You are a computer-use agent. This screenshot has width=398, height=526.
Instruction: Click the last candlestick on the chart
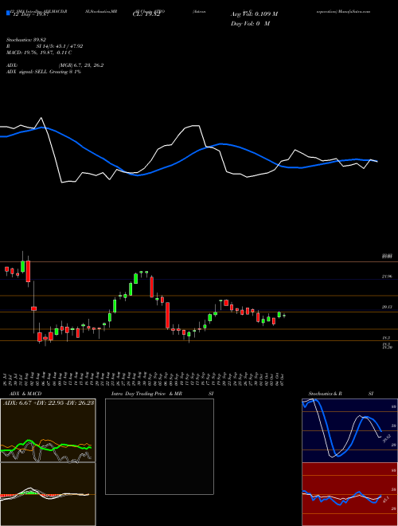click(284, 316)
